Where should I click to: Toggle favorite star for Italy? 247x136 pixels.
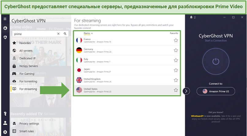pos(176,60)
